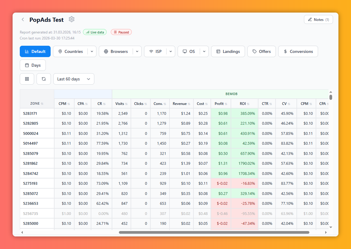Sort table by ZONE column icon
The image size is (351, 249).
pos(42,104)
